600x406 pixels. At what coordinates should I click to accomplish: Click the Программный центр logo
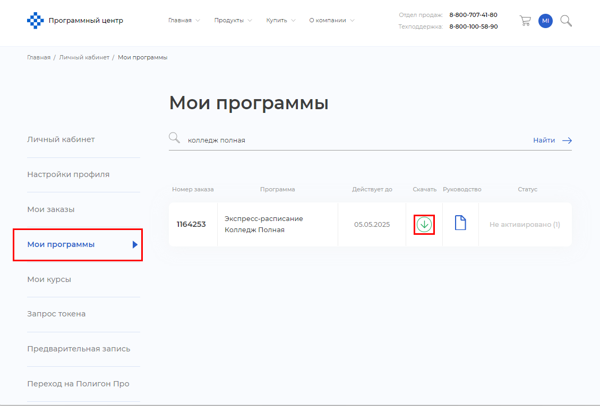[x=75, y=21]
